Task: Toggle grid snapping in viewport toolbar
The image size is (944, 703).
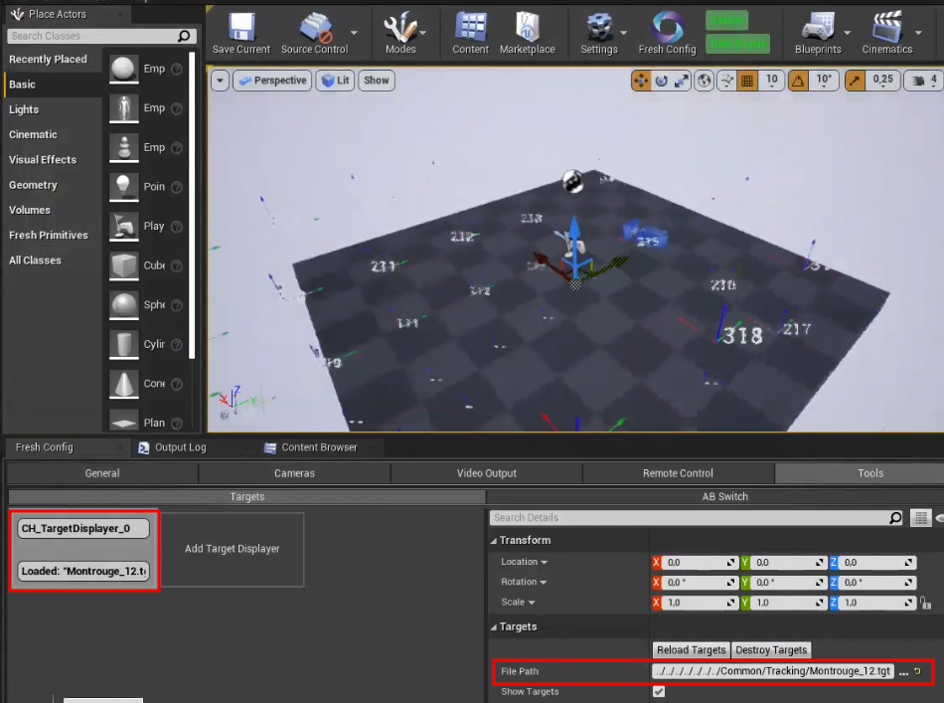Action: click(747, 81)
